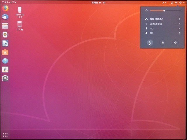Launch Rhythmbox music player
The image size is (187, 140).
pos(5,35)
